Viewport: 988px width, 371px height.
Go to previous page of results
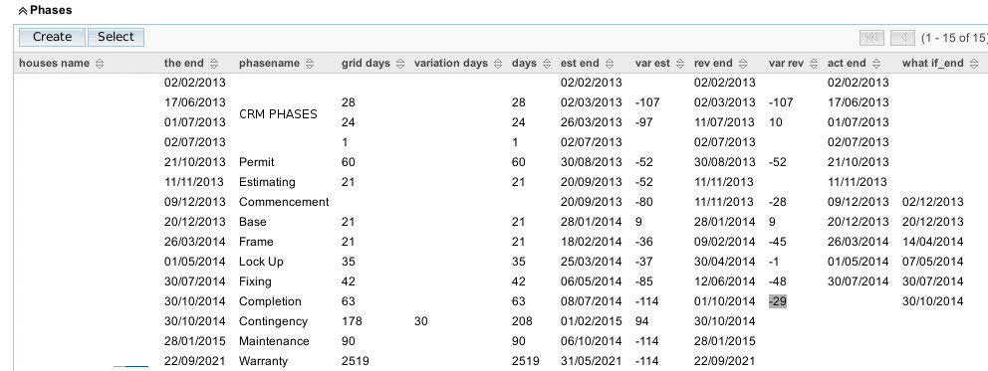click(x=903, y=38)
